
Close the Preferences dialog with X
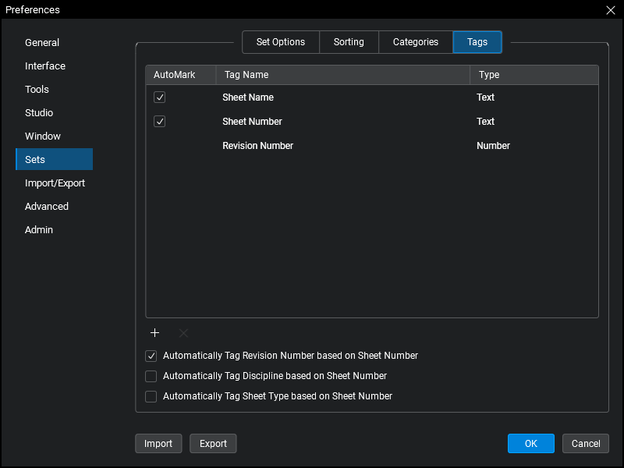610,10
